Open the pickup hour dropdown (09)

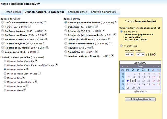[129, 55]
